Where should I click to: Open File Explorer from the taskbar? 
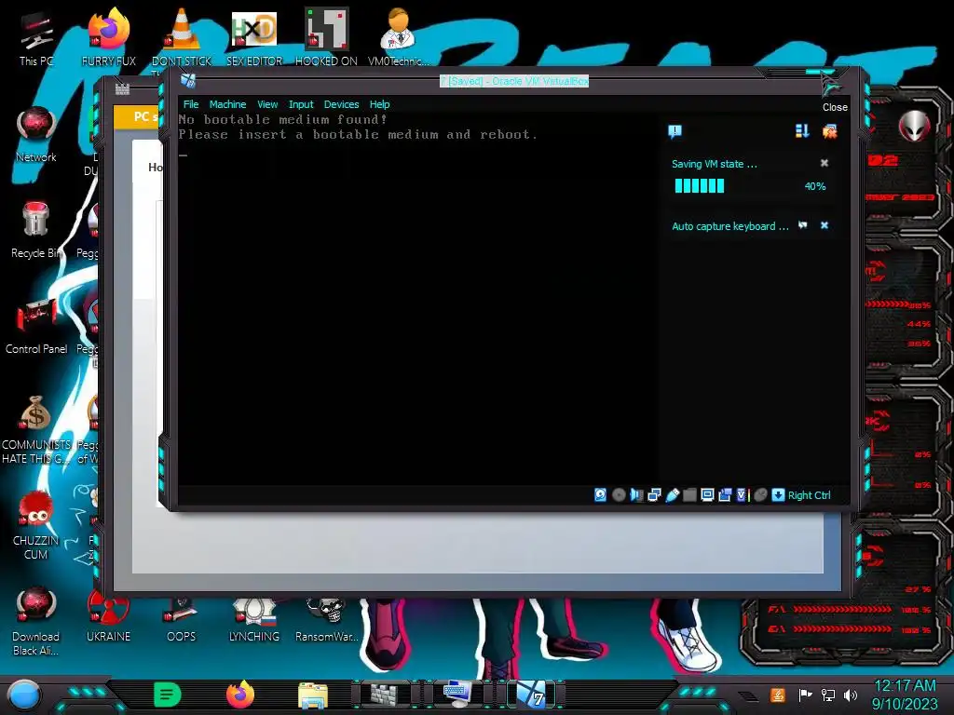[313, 695]
